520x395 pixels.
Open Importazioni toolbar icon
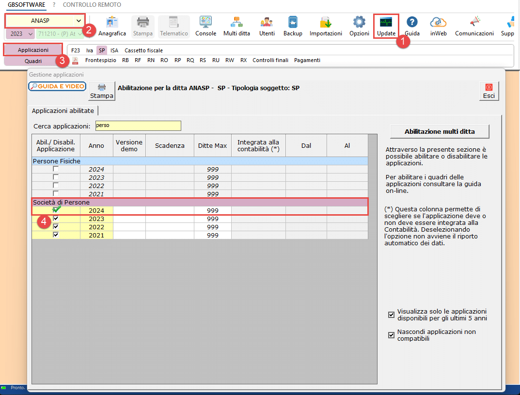pyautogui.click(x=326, y=26)
